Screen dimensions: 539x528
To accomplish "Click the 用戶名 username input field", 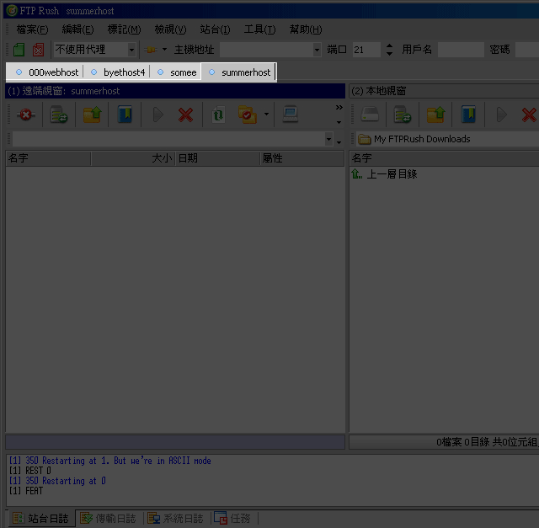I will coord(461,50).
